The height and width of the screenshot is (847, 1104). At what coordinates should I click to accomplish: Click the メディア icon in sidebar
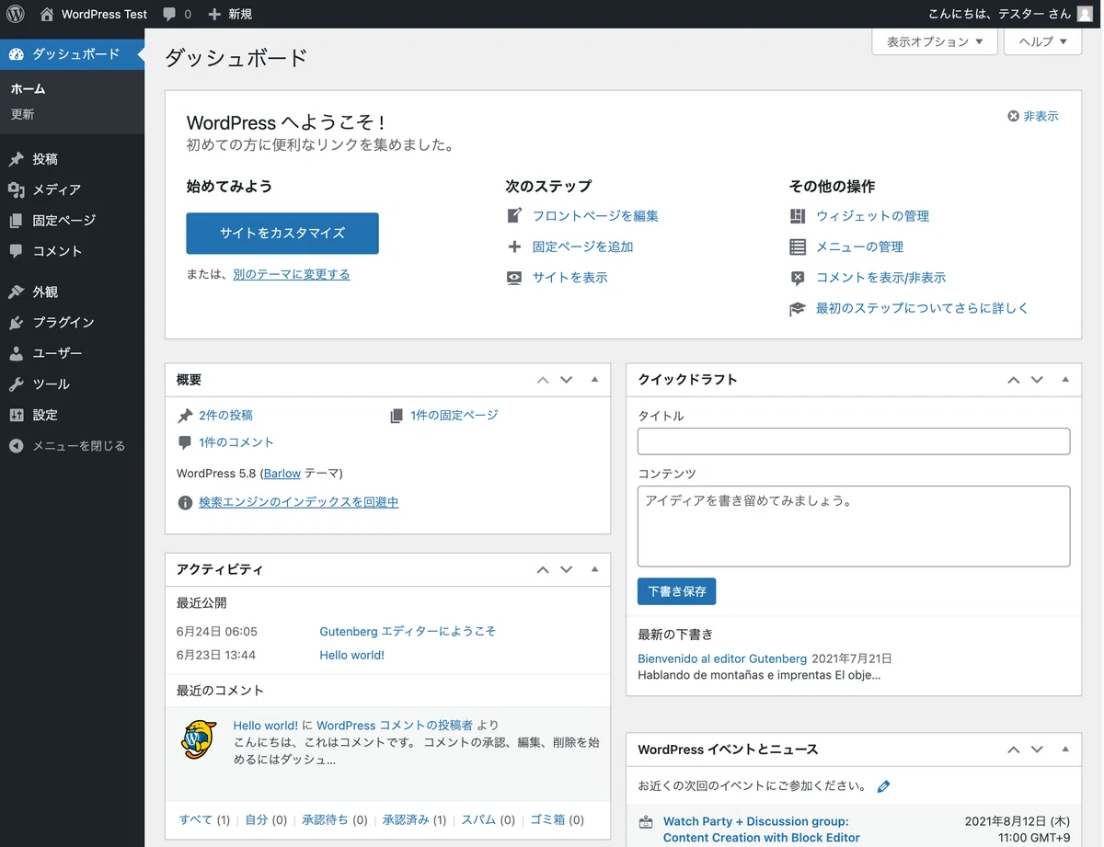pyautogui.click(x=17, y=189)
